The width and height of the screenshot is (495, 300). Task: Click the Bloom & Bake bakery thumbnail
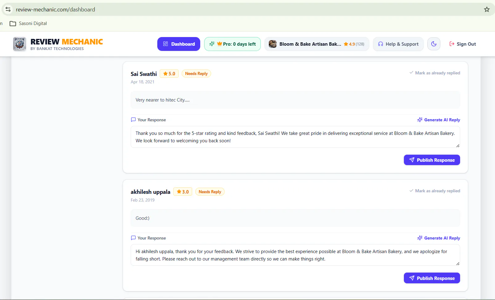(273, 44)
